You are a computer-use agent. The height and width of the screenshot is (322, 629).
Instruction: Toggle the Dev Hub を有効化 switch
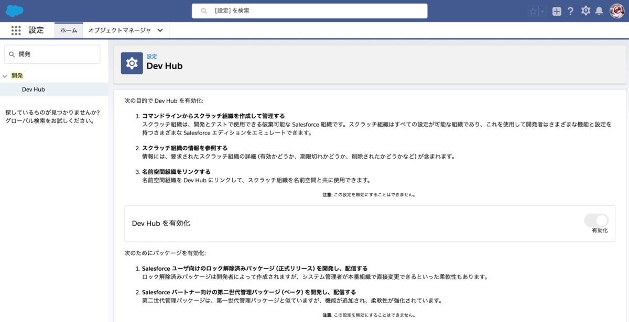[596, 220]
